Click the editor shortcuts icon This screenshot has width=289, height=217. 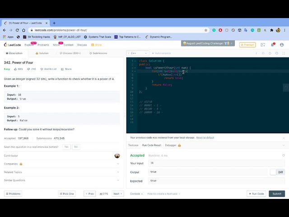pos(263,53)
